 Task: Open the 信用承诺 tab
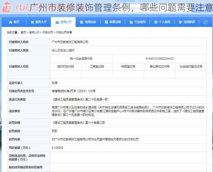(187, 22)
